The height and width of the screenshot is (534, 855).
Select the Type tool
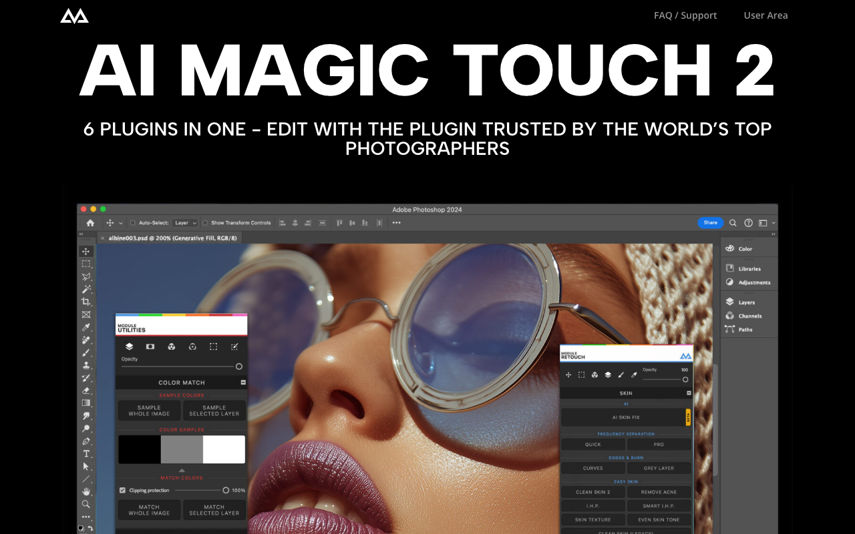pyautogui.click(x=86, y=454)
